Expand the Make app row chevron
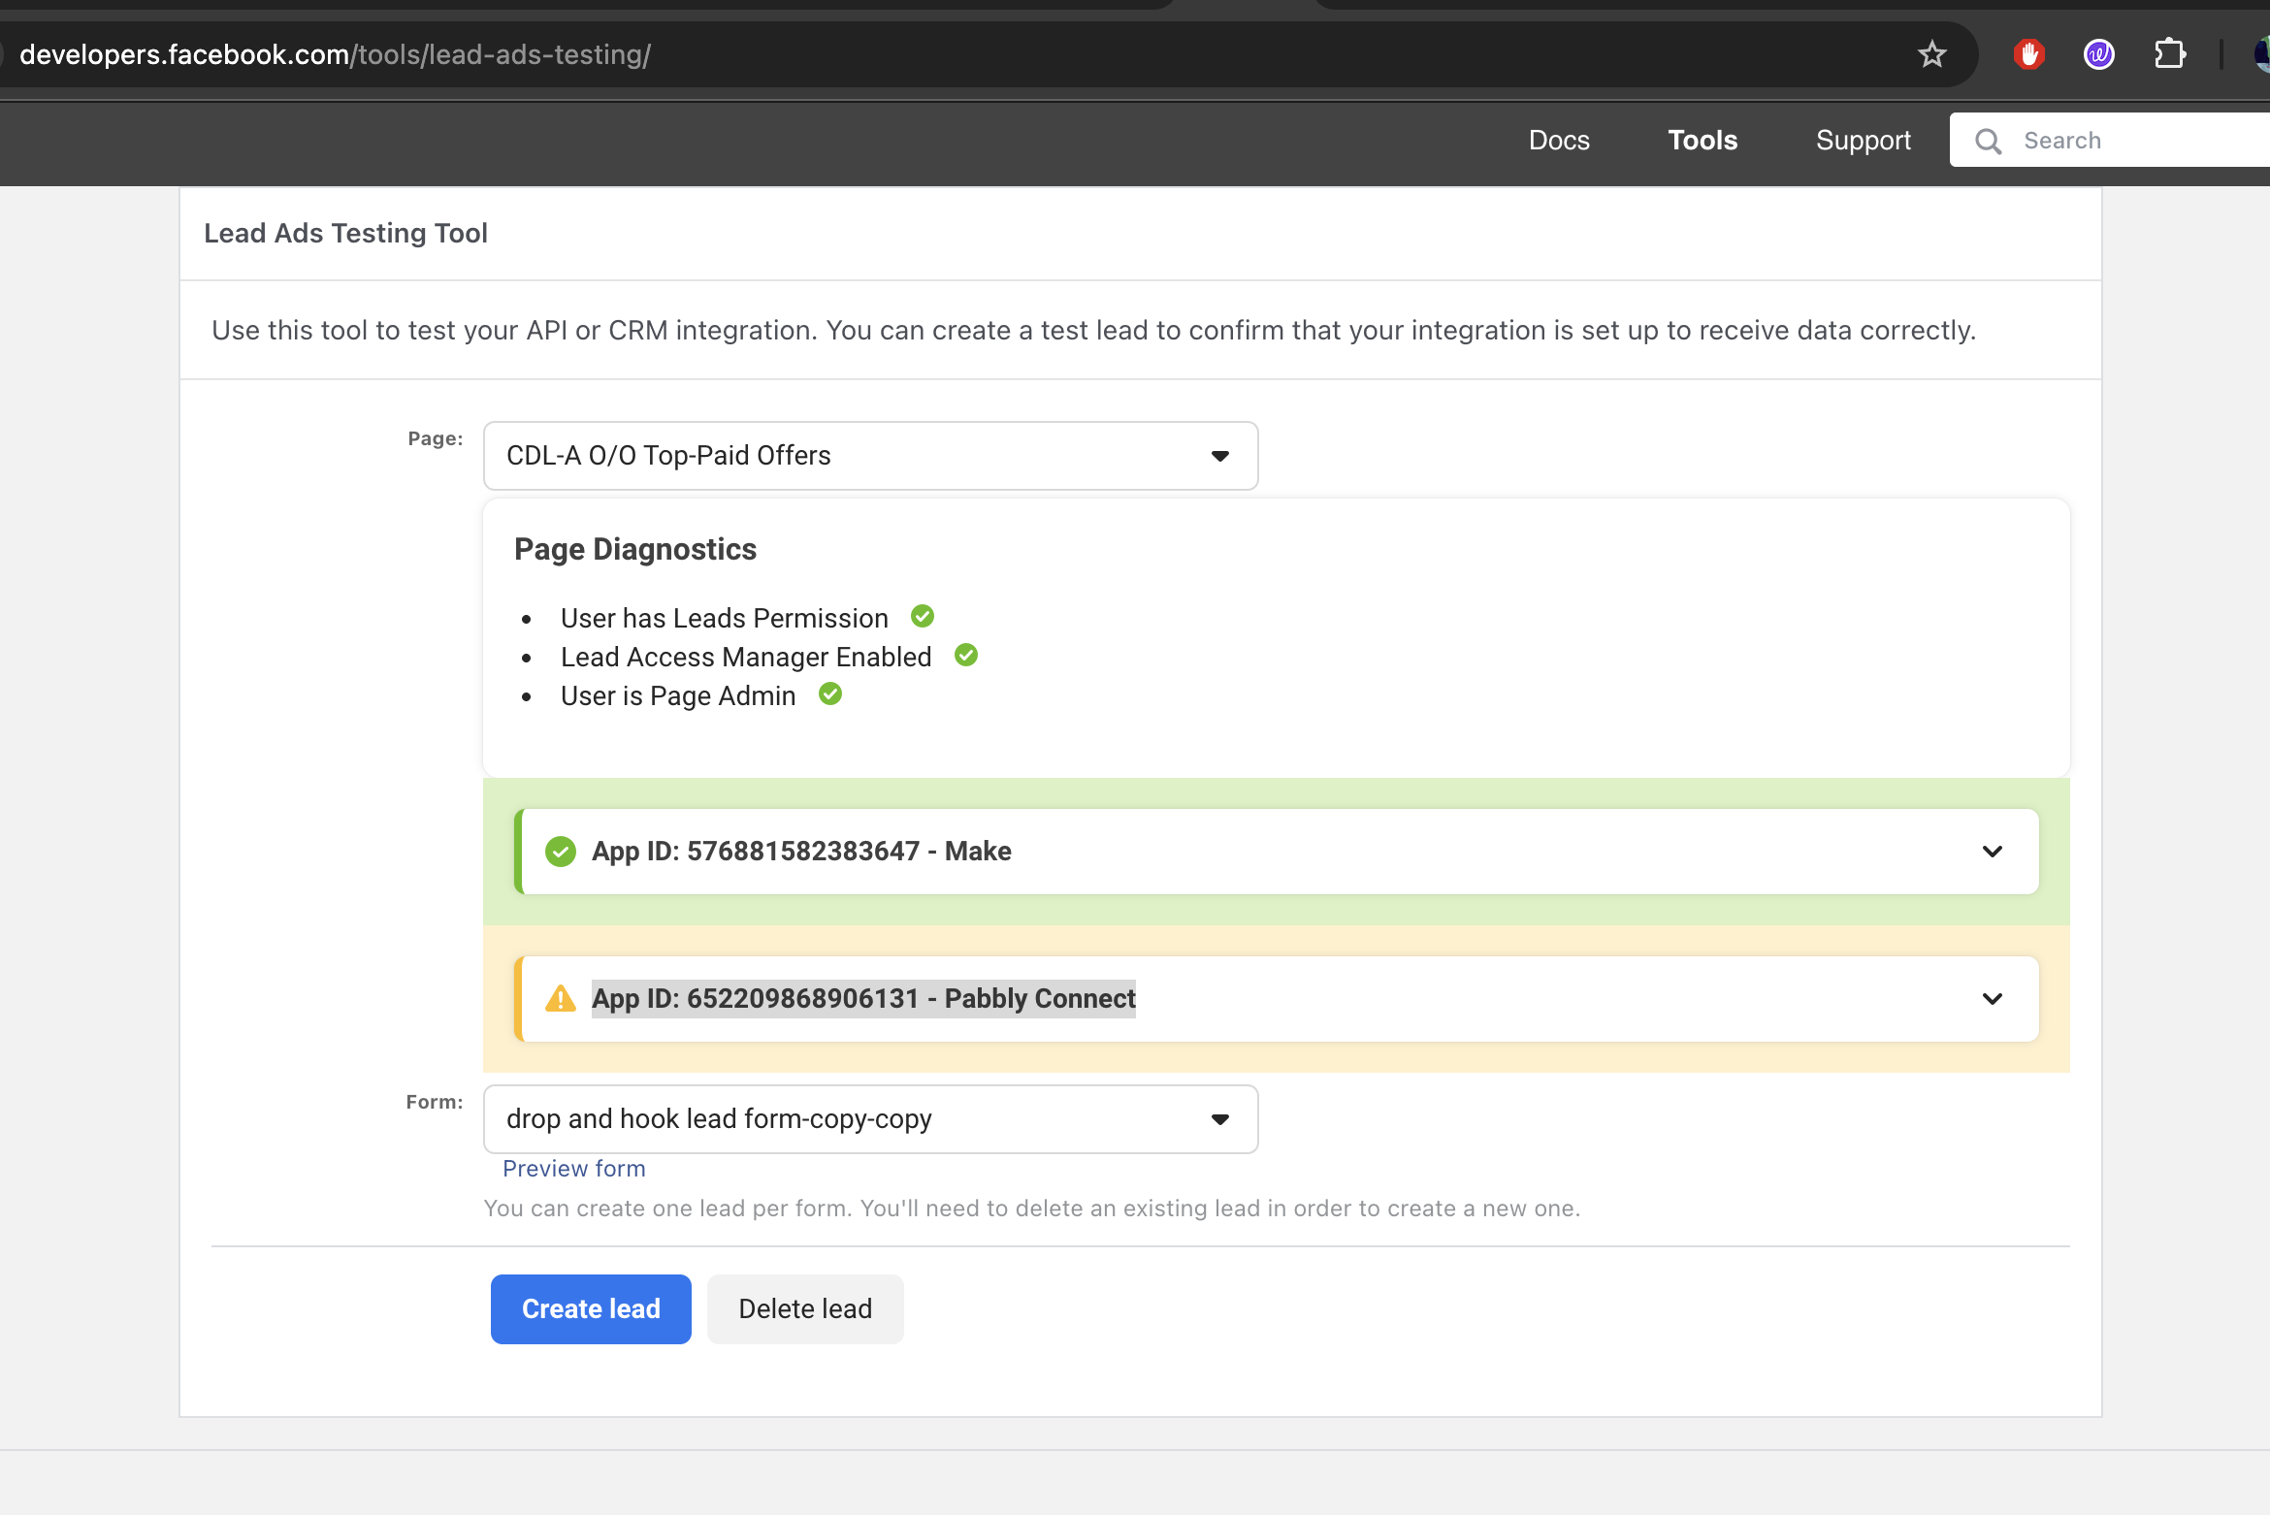 click(x=1993, y=852)
